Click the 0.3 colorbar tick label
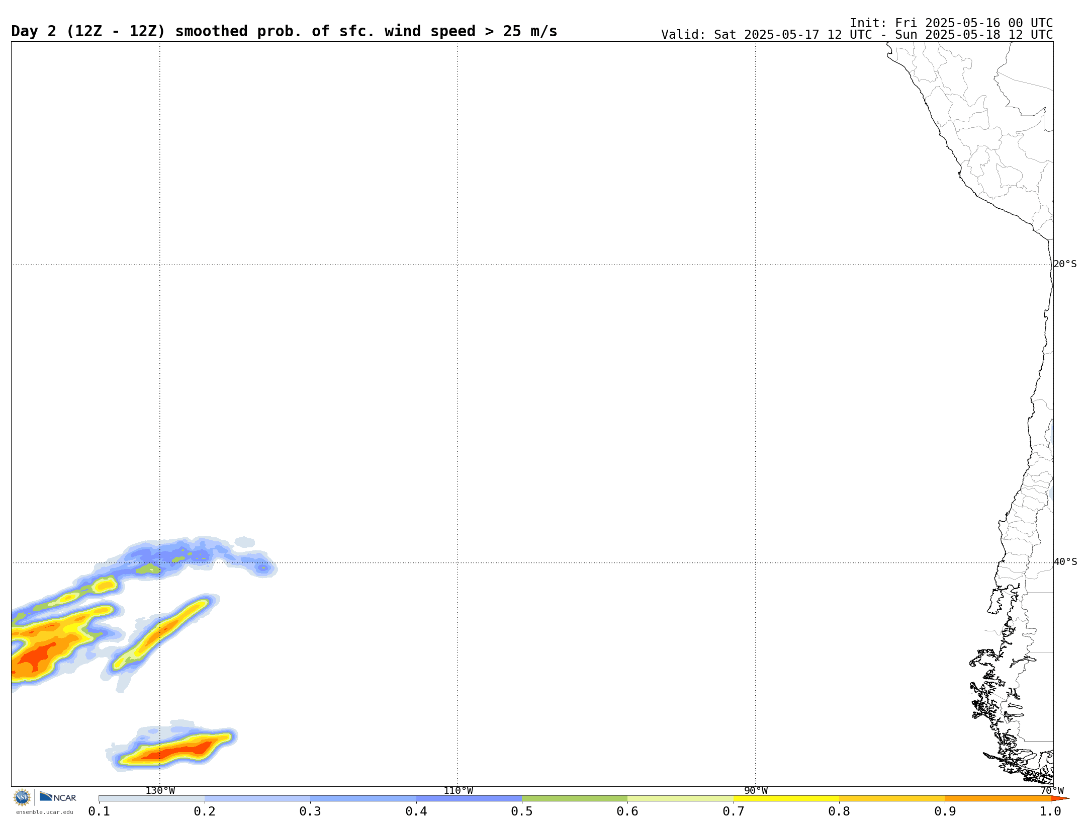Image resolution: width=1086 pixels, height=818 pixels. pos(310,811)
